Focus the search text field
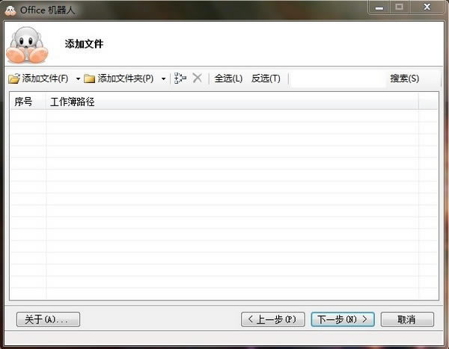Image resolution: width=449 pixels, height=349 pixels. [x=337, y=78]
